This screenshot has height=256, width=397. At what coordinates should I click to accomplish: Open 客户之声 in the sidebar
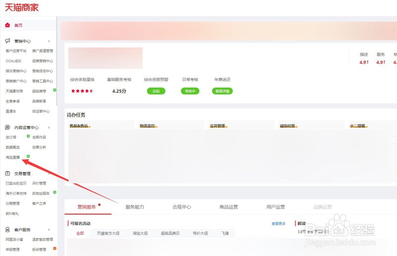click(x=39, y=203)
